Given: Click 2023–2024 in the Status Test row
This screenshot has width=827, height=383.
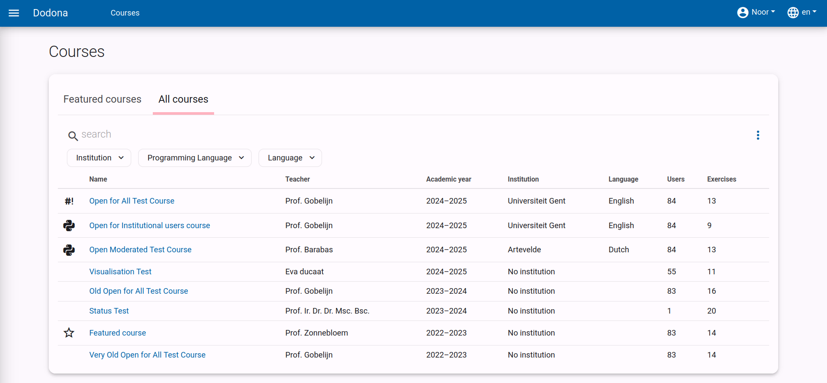Looking at the screenshot, I should point(446,311).
